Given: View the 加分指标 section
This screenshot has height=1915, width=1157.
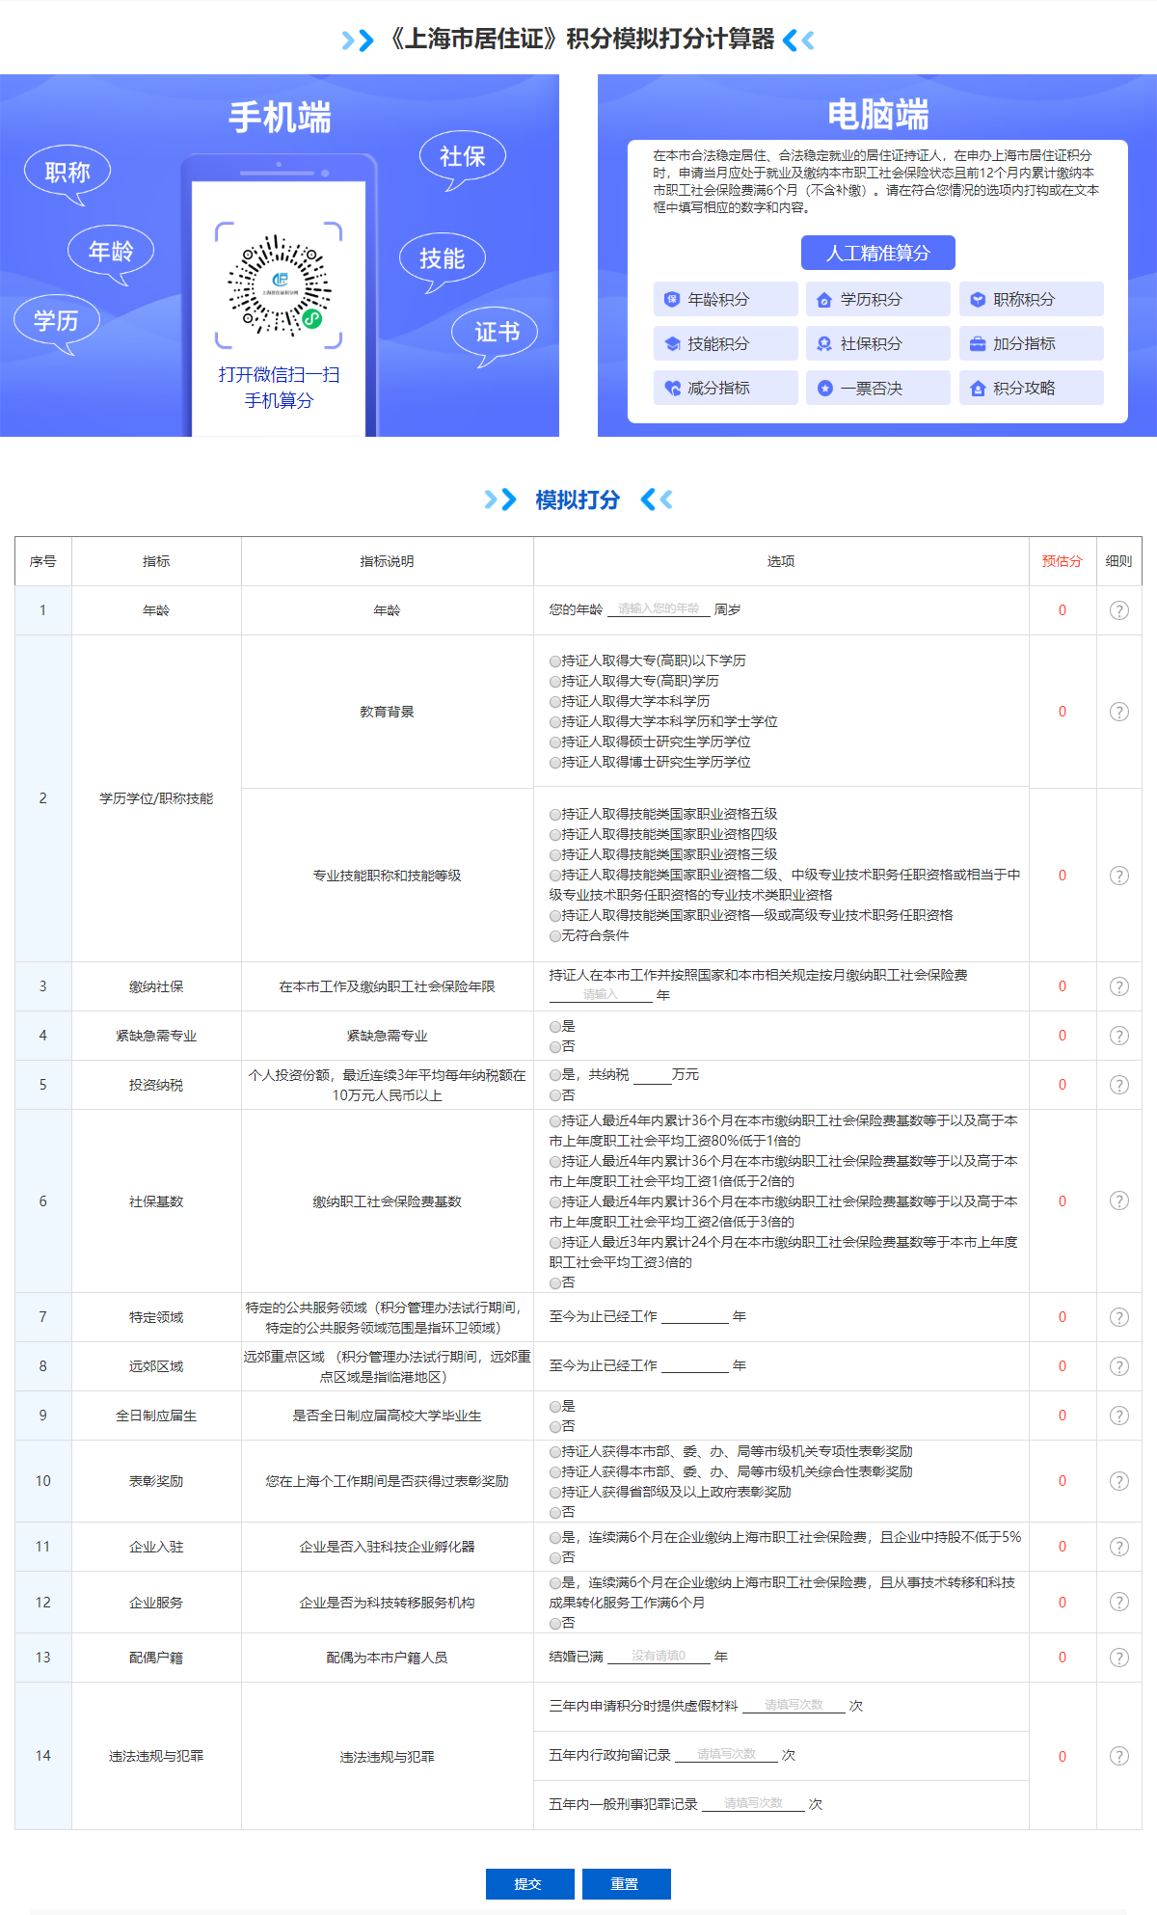Looking at the screenshot, I should pyautogui.click(x=1032, y=343).
